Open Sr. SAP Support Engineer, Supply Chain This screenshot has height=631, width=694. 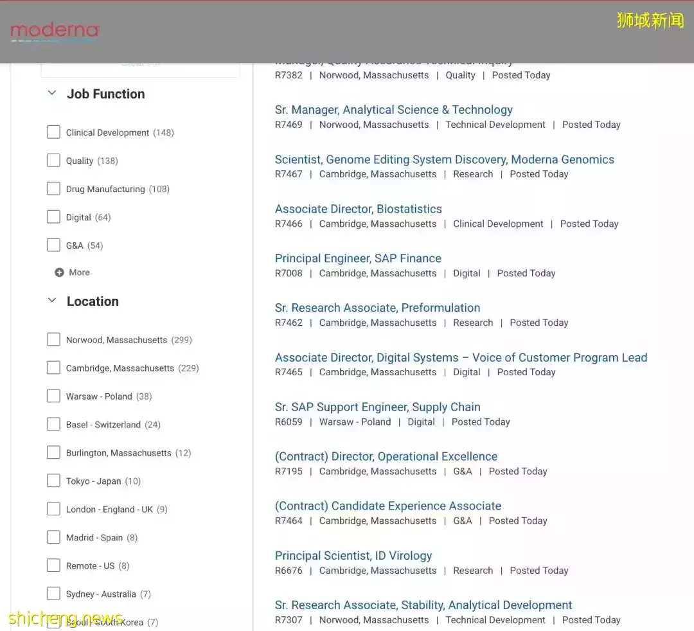(377, 407)
